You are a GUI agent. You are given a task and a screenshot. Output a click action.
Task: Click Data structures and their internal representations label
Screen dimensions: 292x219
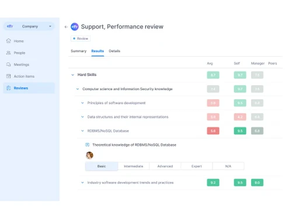(128, 117)
